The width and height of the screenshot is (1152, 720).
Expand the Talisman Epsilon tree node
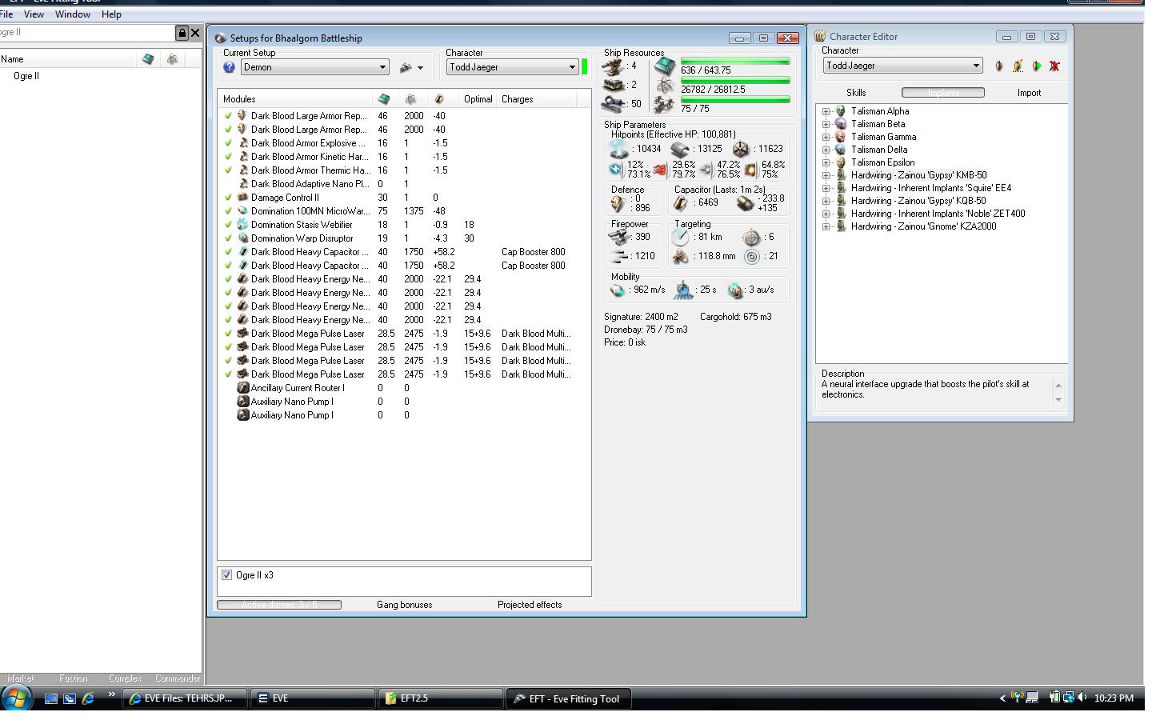826,163
